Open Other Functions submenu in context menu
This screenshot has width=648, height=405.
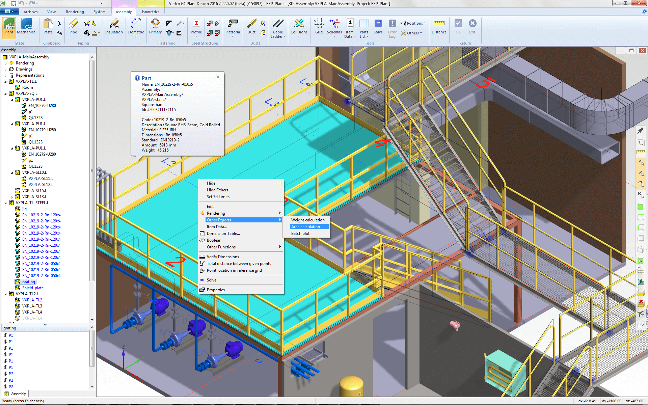pyautogui.click(x=221, y=247)
